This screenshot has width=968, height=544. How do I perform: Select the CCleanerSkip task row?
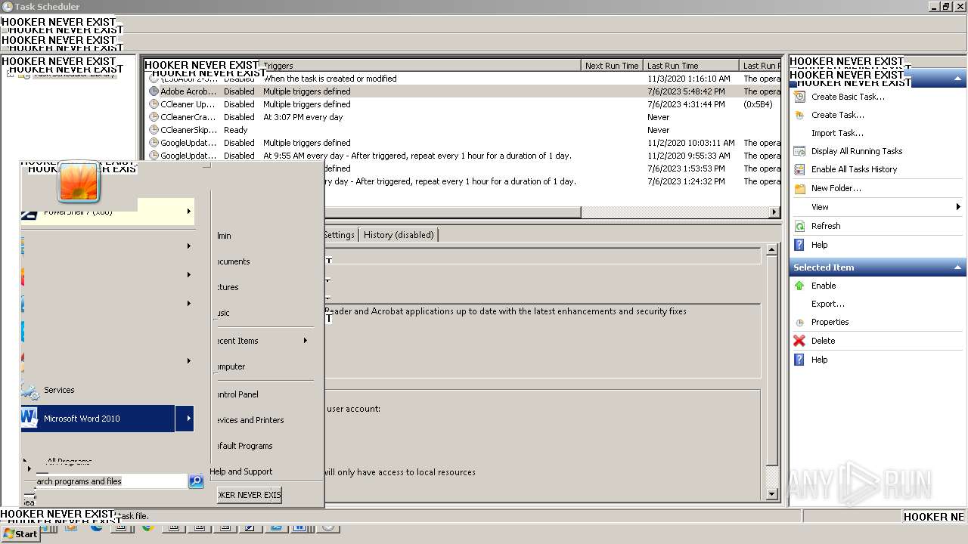coord(463,130)
